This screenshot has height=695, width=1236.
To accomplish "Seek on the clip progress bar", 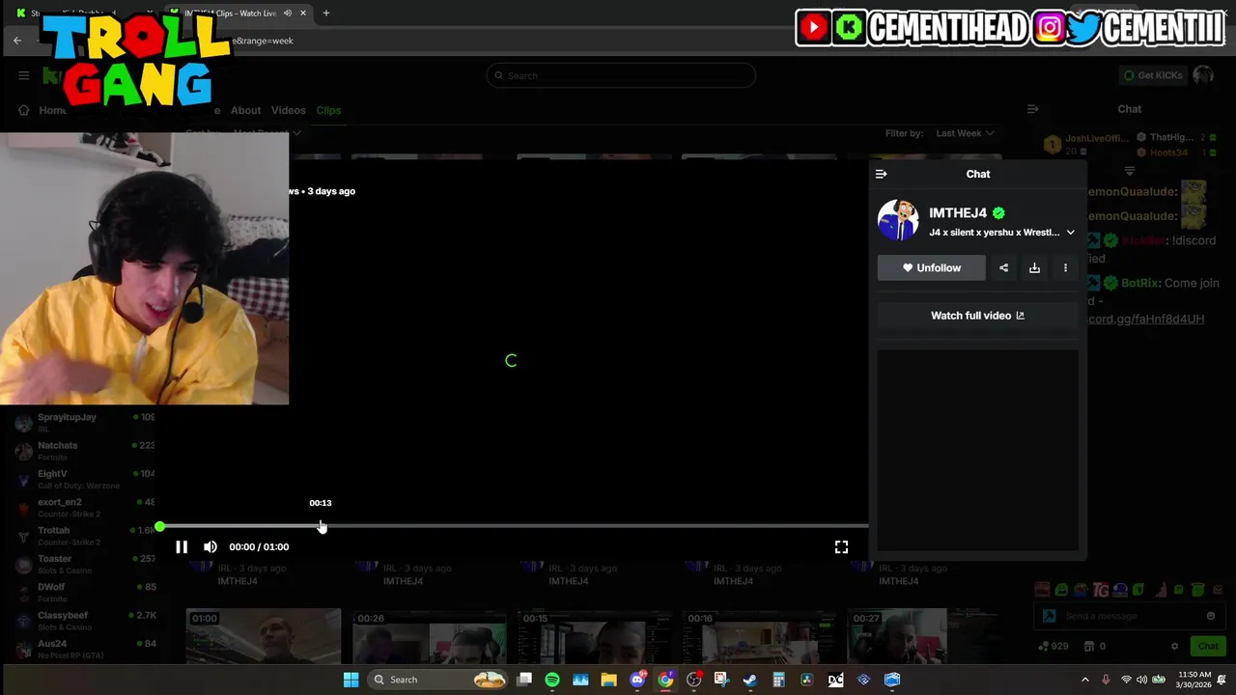I will [x=512, y=526].
